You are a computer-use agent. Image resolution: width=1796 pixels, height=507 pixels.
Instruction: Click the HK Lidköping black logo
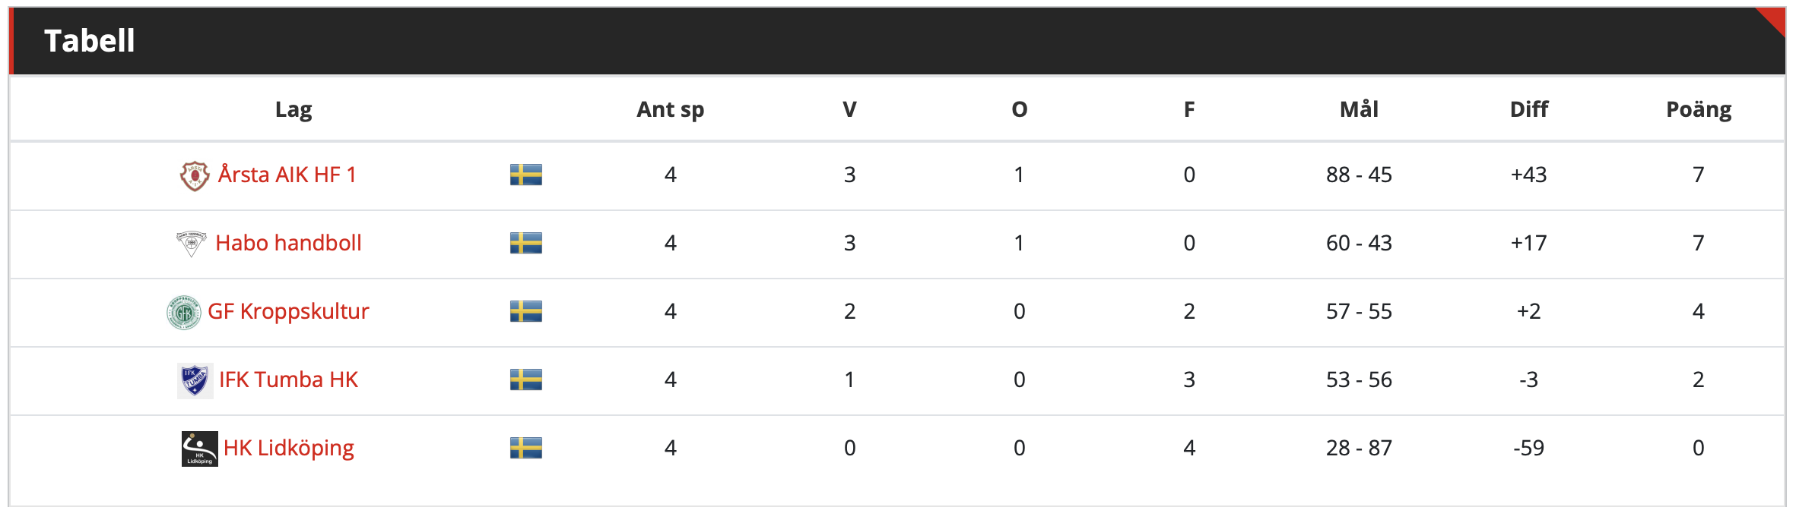(199, 449)
